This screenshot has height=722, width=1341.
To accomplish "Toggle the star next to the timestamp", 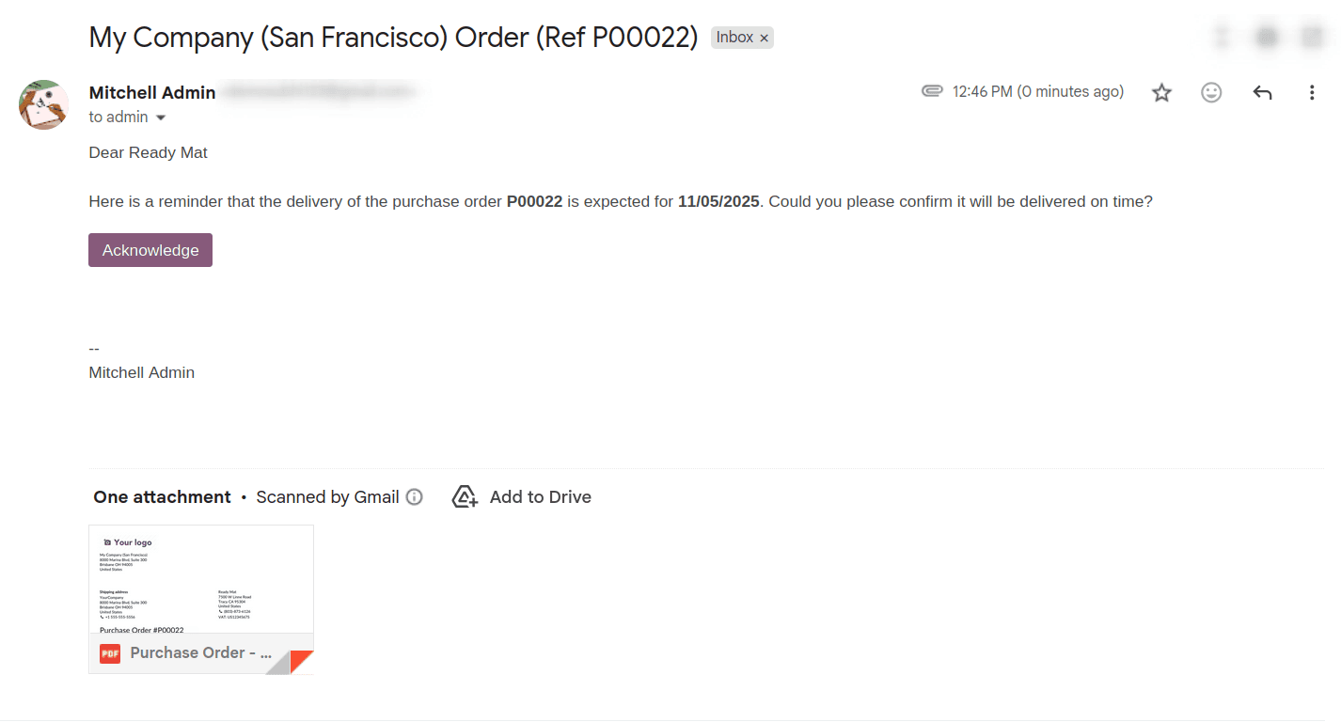I will (x=1161, y=92).
